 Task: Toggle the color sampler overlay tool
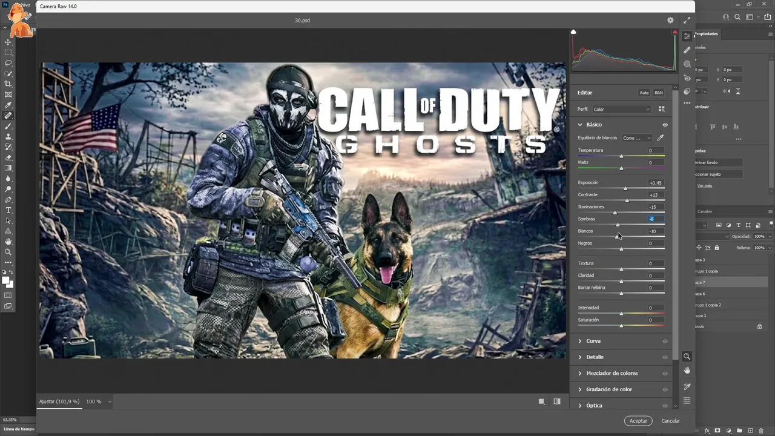click(687, 386)
